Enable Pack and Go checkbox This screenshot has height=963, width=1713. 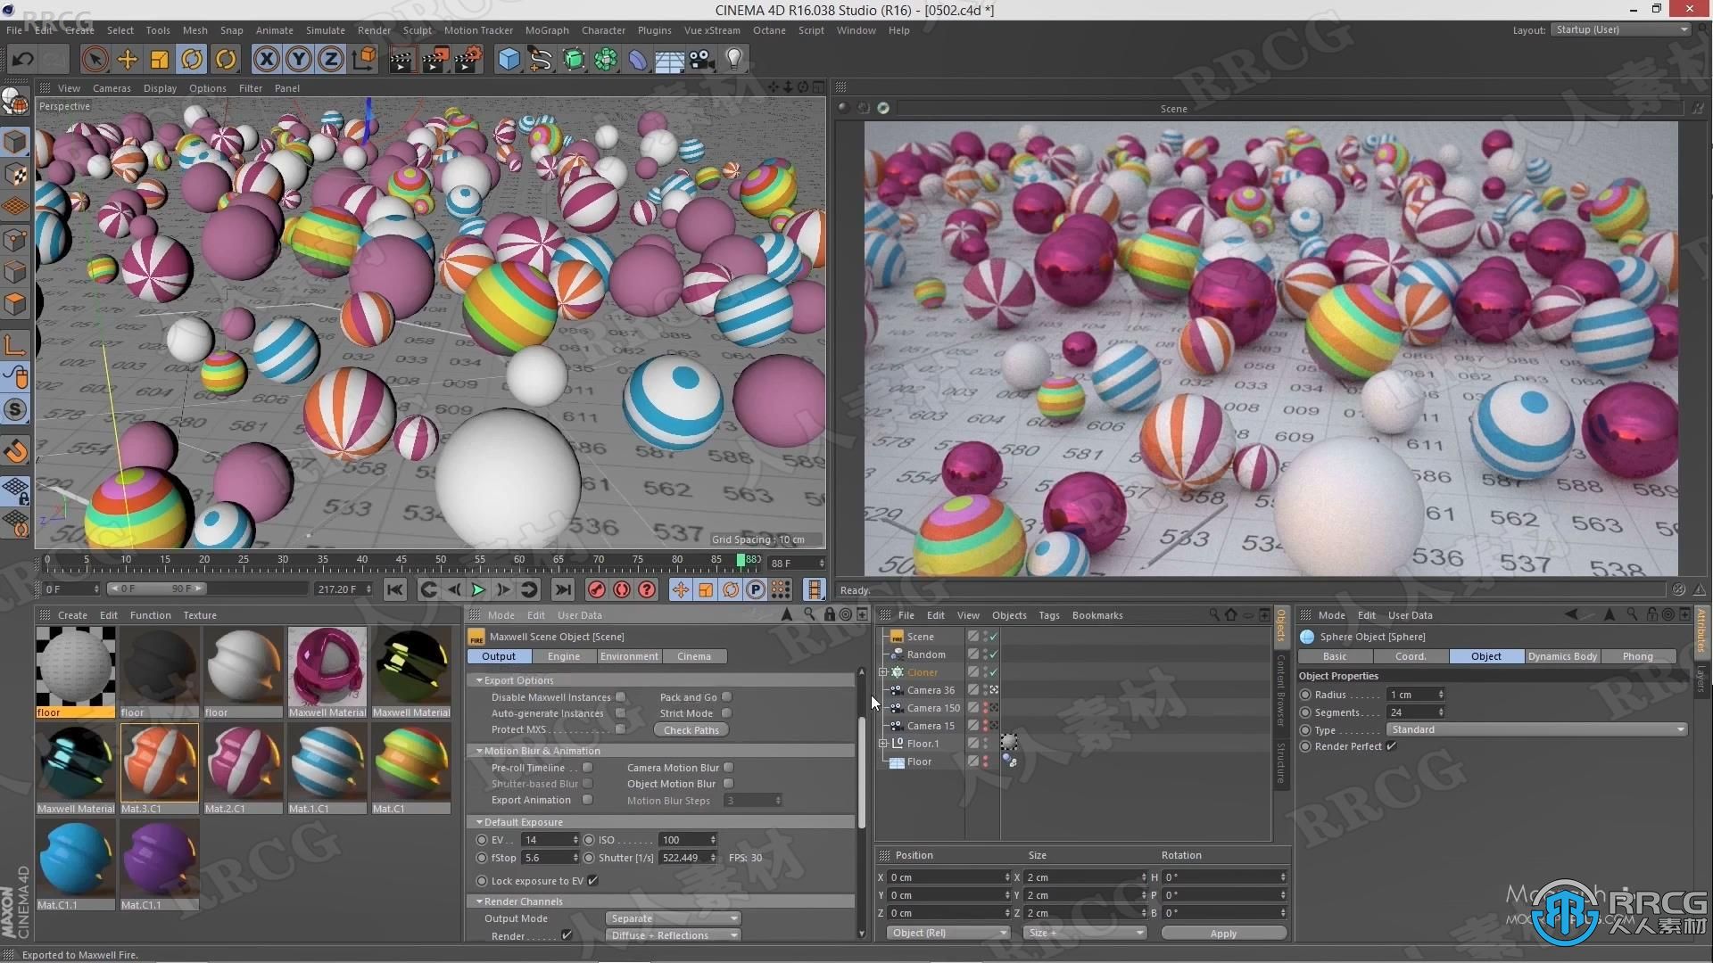(x=727, y=697)
